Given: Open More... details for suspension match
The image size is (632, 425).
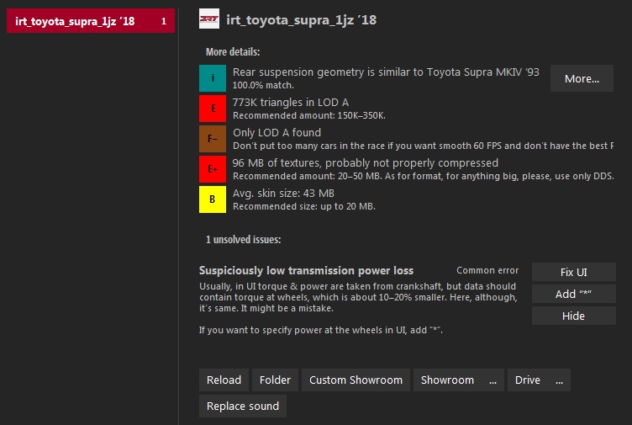Looking at the screenshot, I should pos(582,78).
